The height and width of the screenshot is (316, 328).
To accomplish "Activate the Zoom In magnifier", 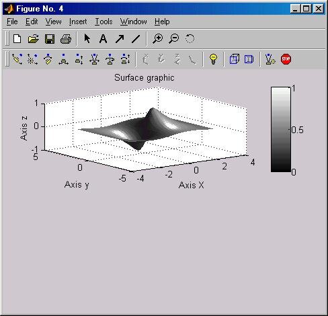I will point(158,38).
